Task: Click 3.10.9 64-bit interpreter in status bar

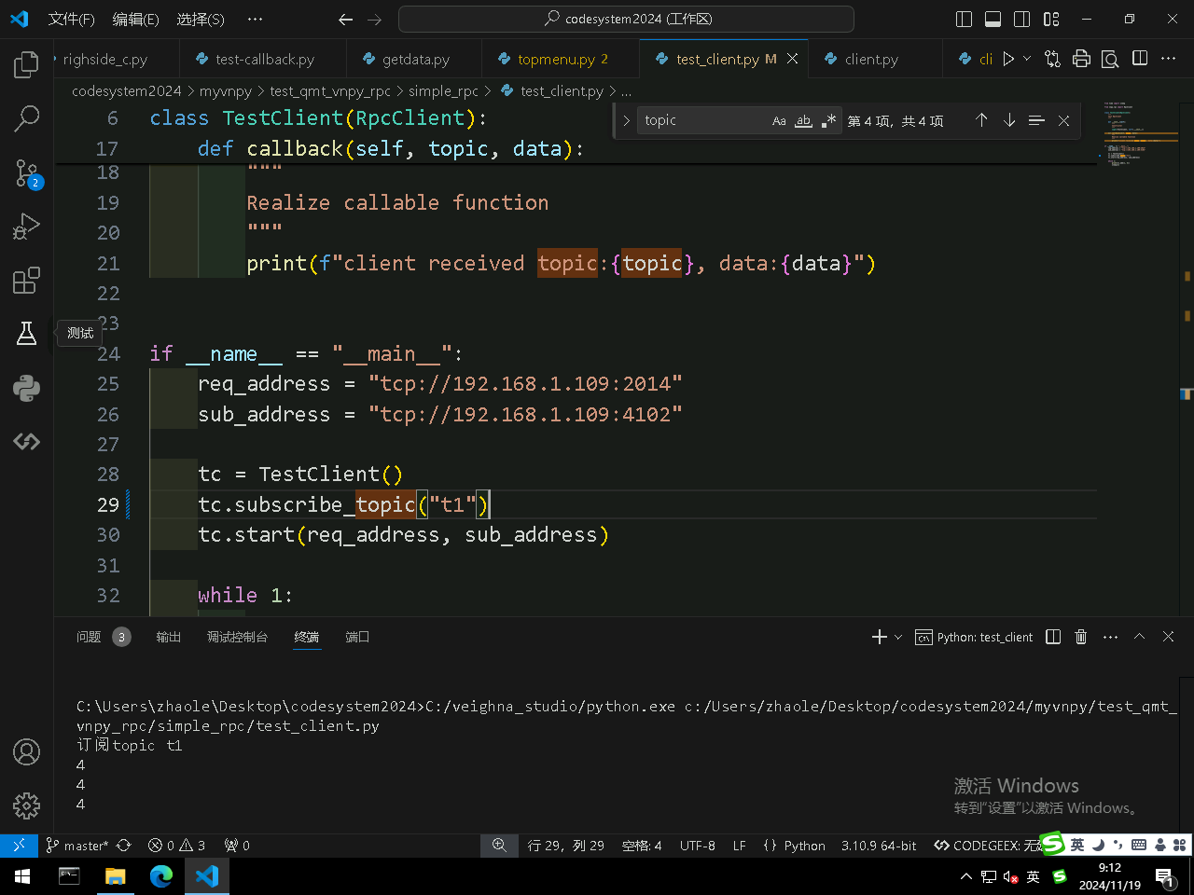Action: [x=879, y=846]
